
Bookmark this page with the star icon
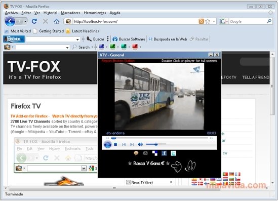(208, 21)
